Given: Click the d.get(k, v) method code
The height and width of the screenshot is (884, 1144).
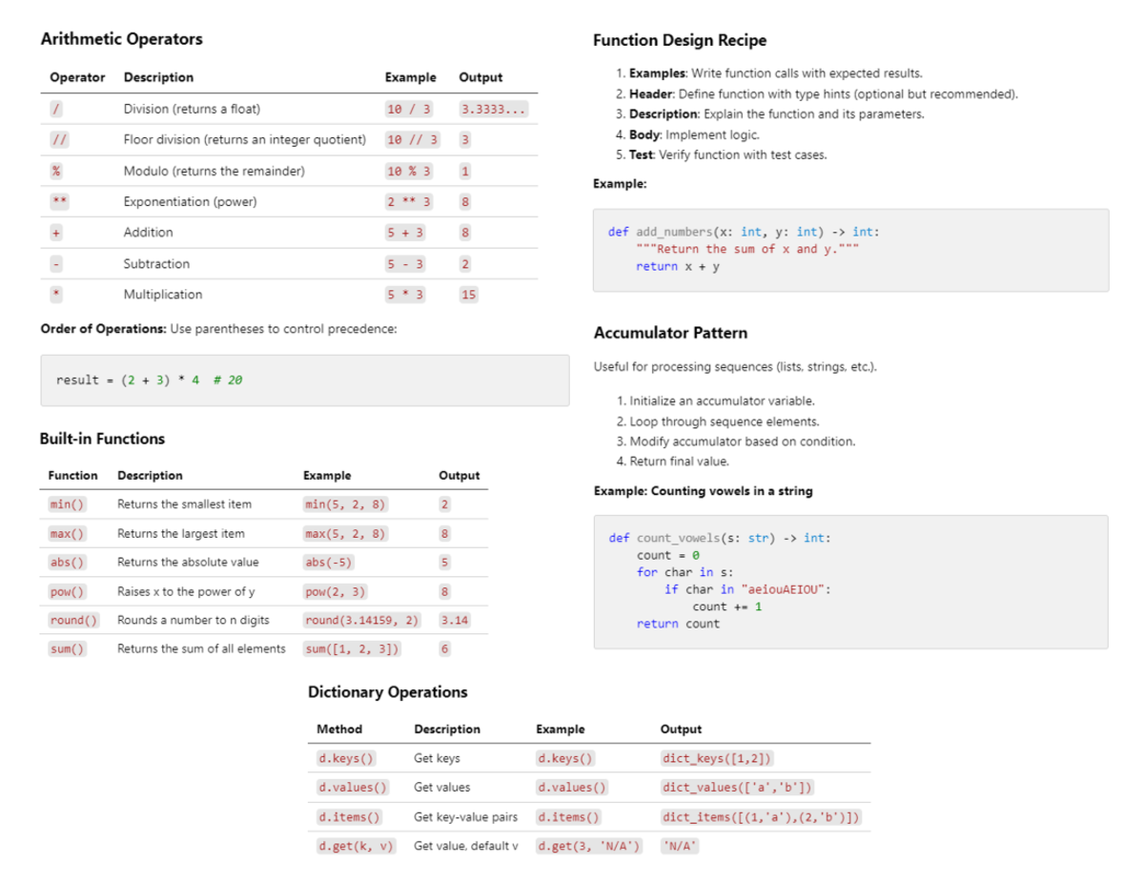Looking at the screenshot, I should [x=356, y=846].
